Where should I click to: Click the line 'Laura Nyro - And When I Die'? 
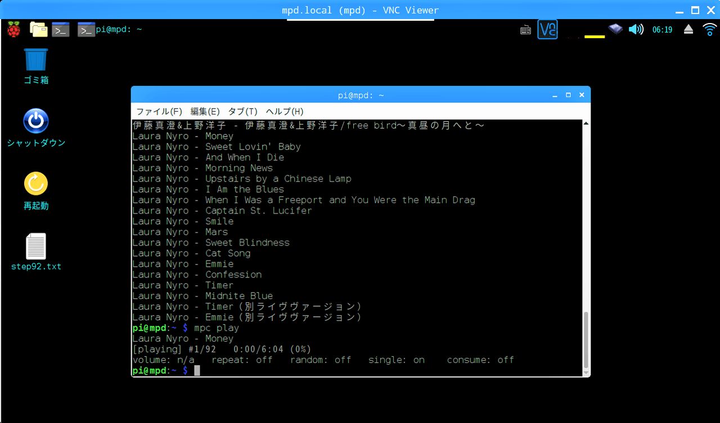click(x=208, y=157)
